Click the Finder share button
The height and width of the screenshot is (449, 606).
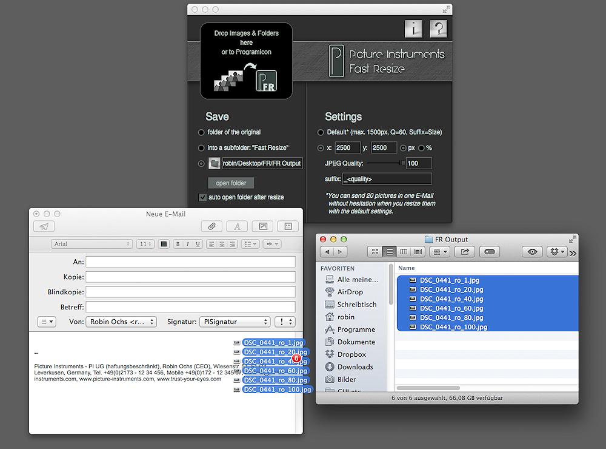465,252
